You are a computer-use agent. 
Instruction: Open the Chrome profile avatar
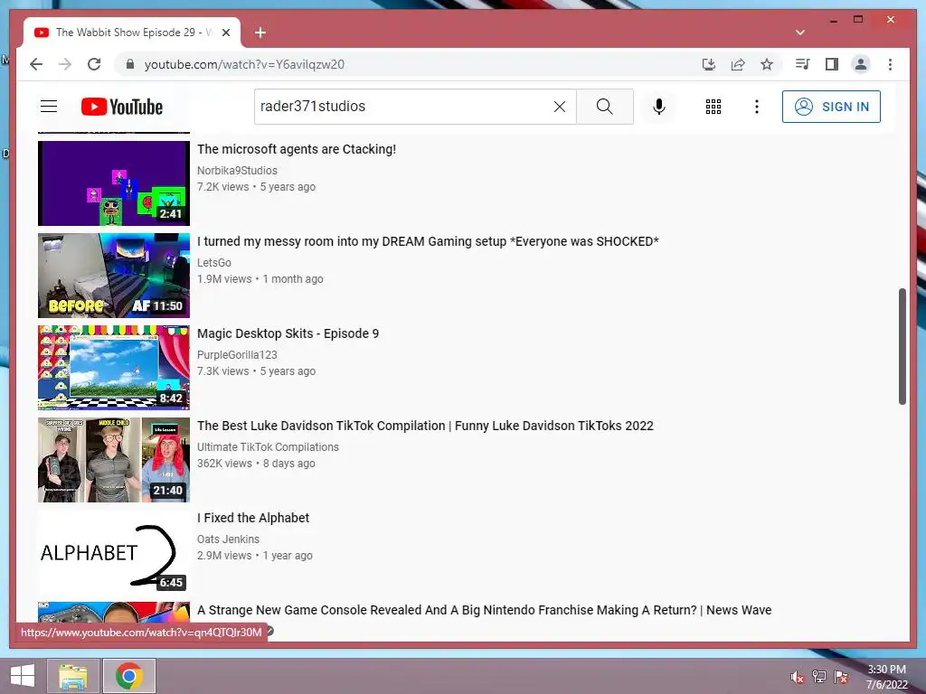[x=861, y=64]
